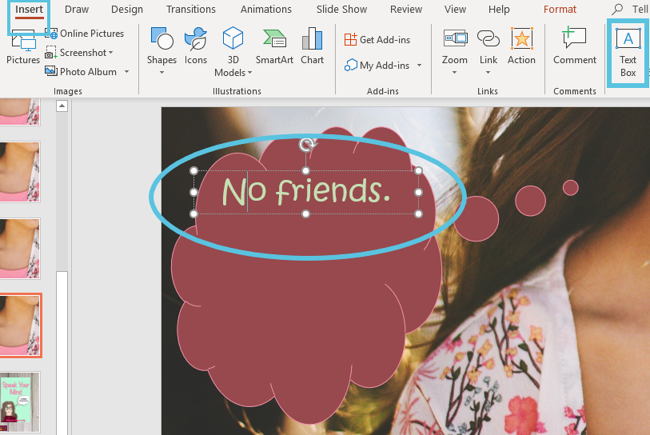650x435 pixels.
Task: Open the Zoom dropdown
Action: [x=454, y=73]
